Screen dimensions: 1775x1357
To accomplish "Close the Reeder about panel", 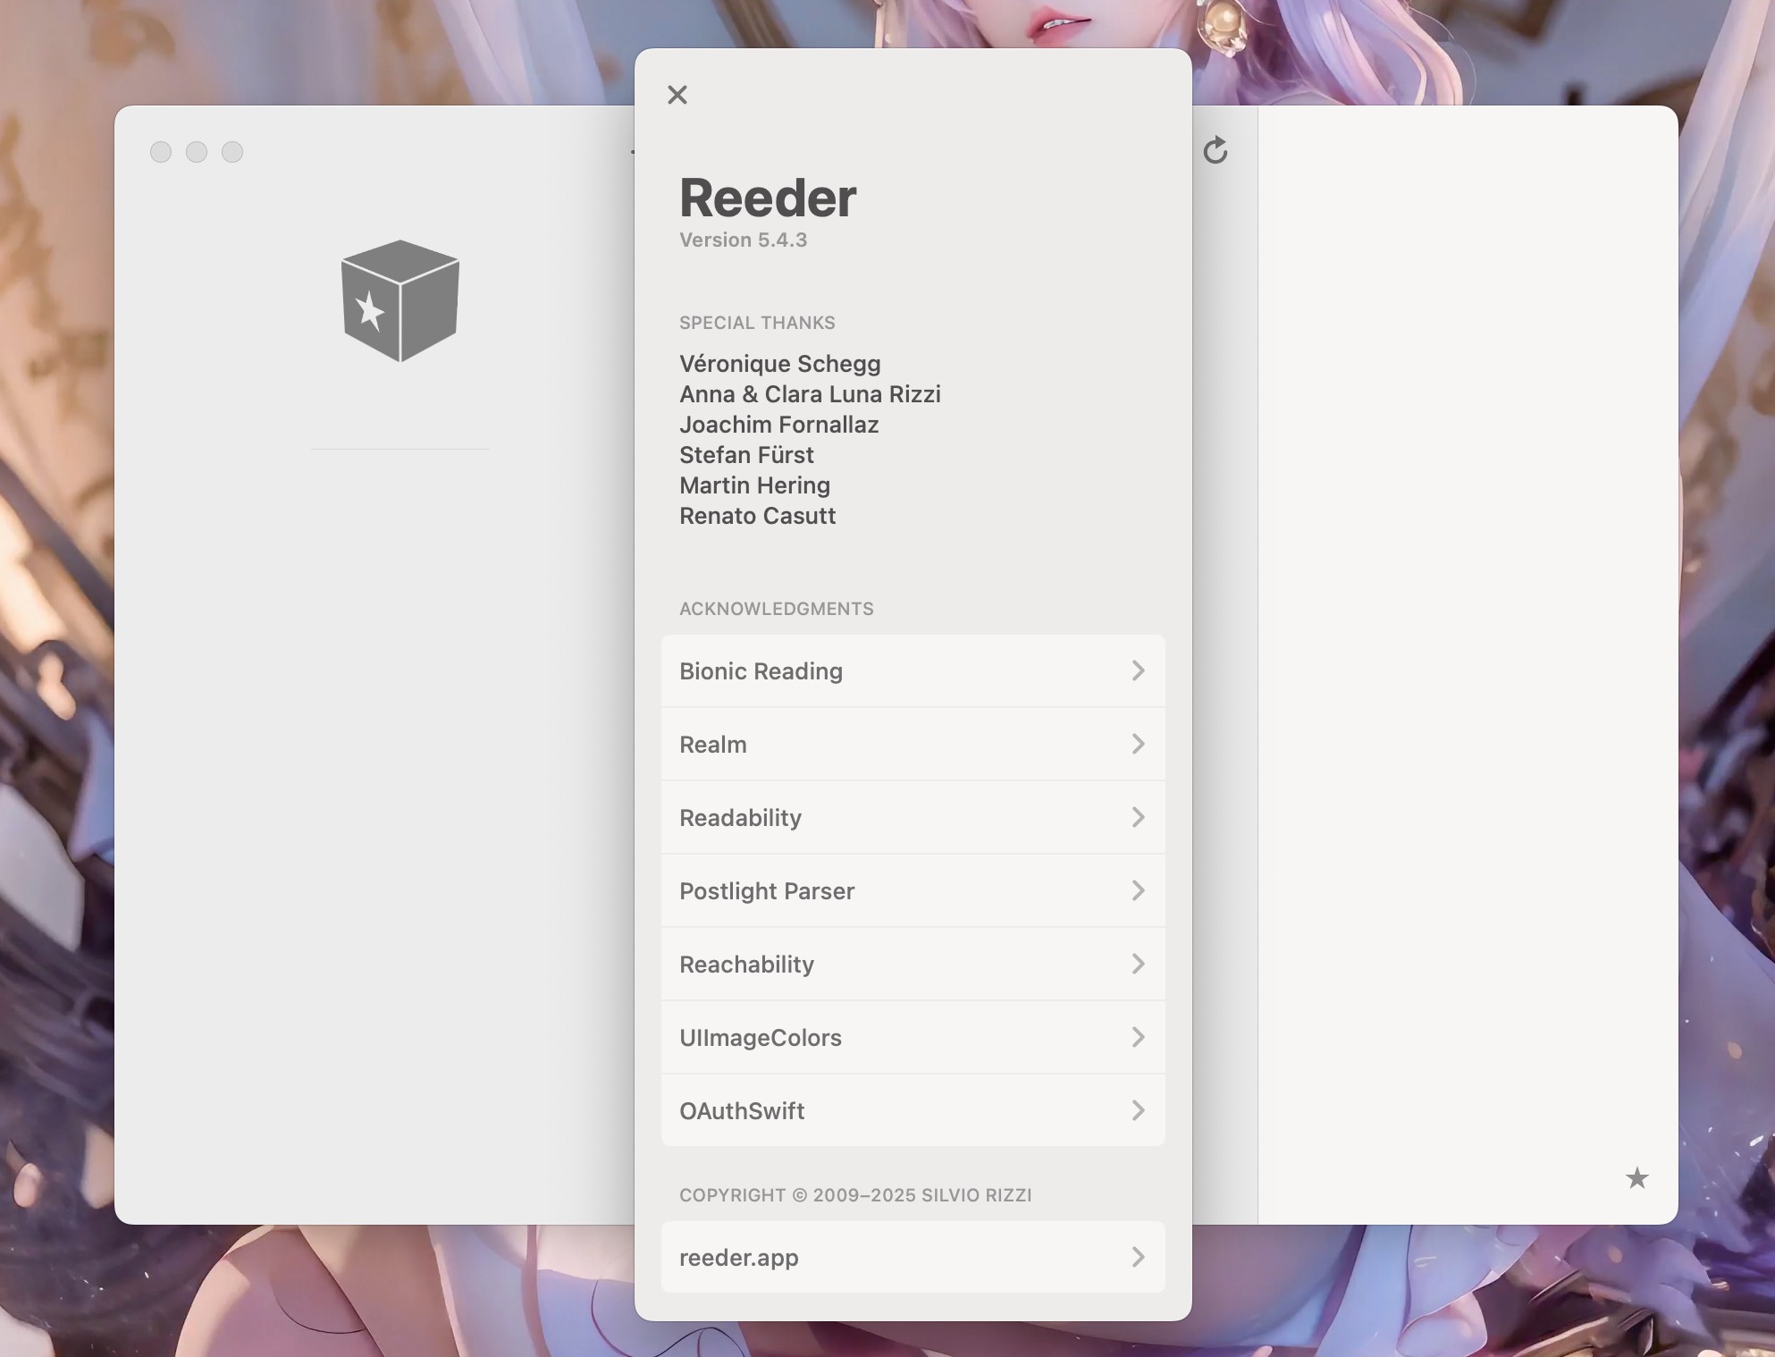I will (x=677, y=95).
